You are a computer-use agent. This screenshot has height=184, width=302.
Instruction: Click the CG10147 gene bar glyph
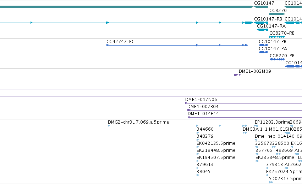pyautogui.click(x=261, y=7)
